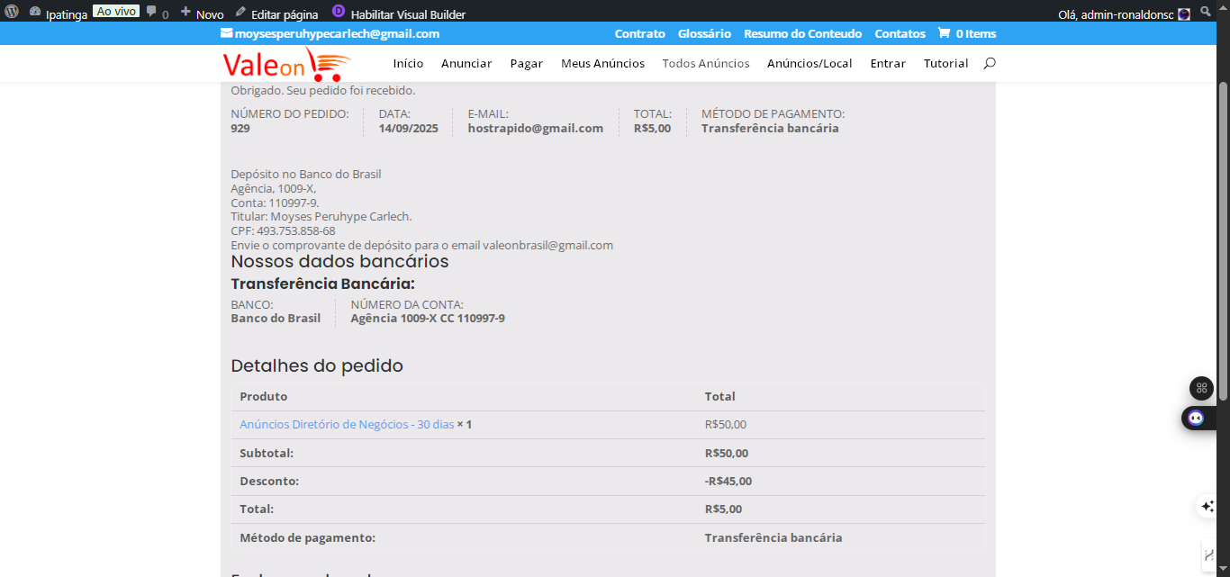Select Anúncios/Local in the main menu
The width and height of the screenshot is (1230, 577).
click(809, 63)
